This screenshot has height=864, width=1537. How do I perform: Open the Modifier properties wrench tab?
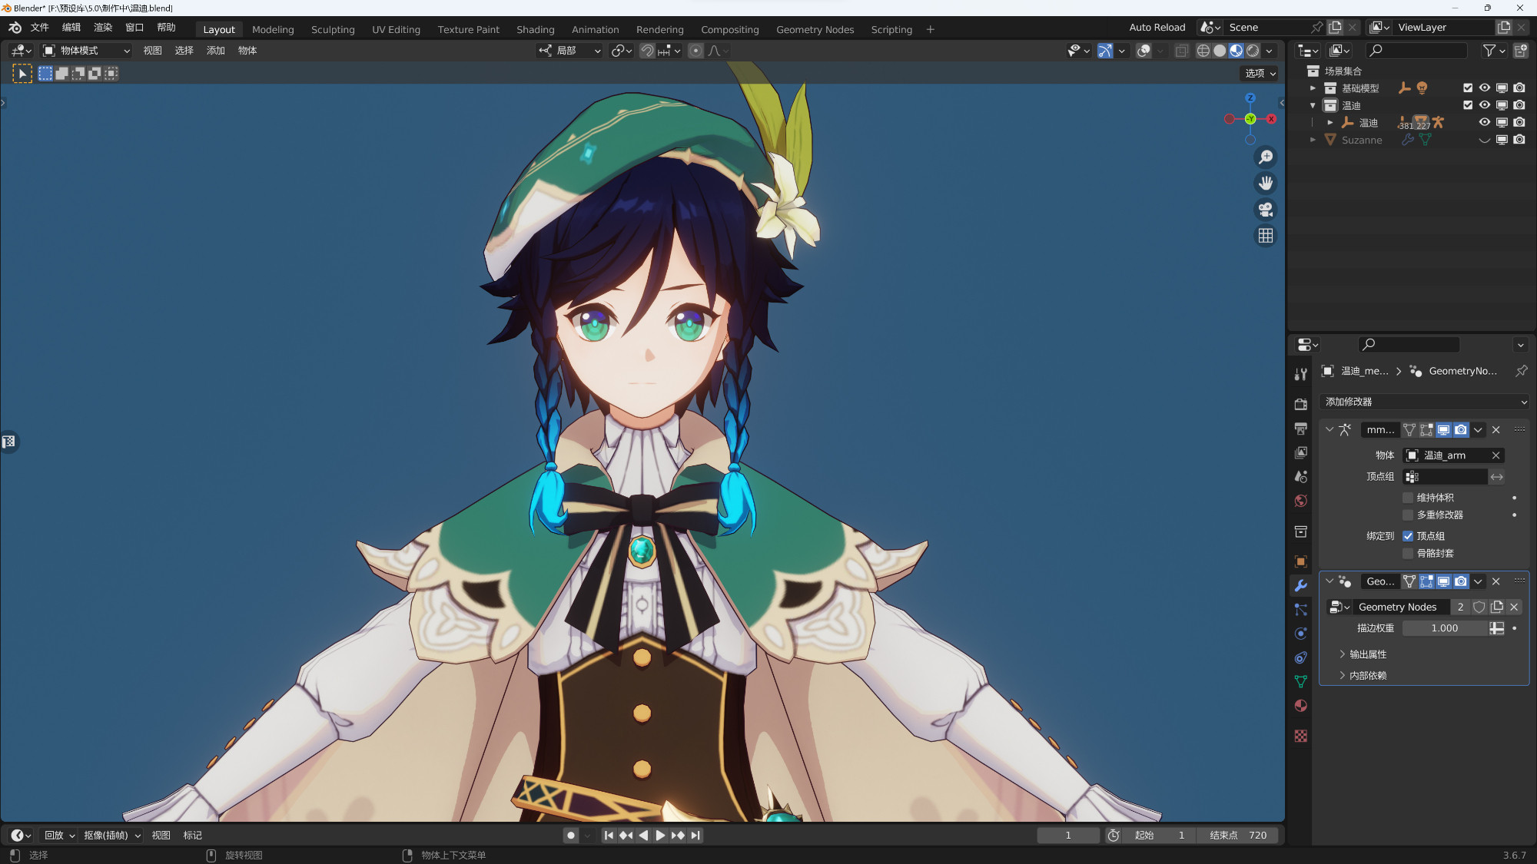click(x=1300, y=585)
